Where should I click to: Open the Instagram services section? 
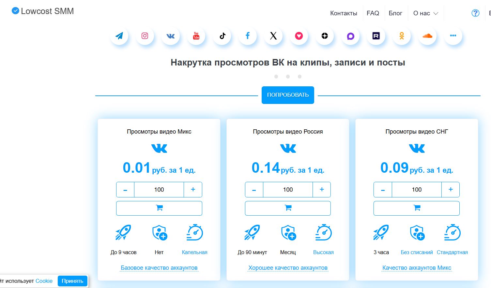pyautogui.click(x=145, y=36)
